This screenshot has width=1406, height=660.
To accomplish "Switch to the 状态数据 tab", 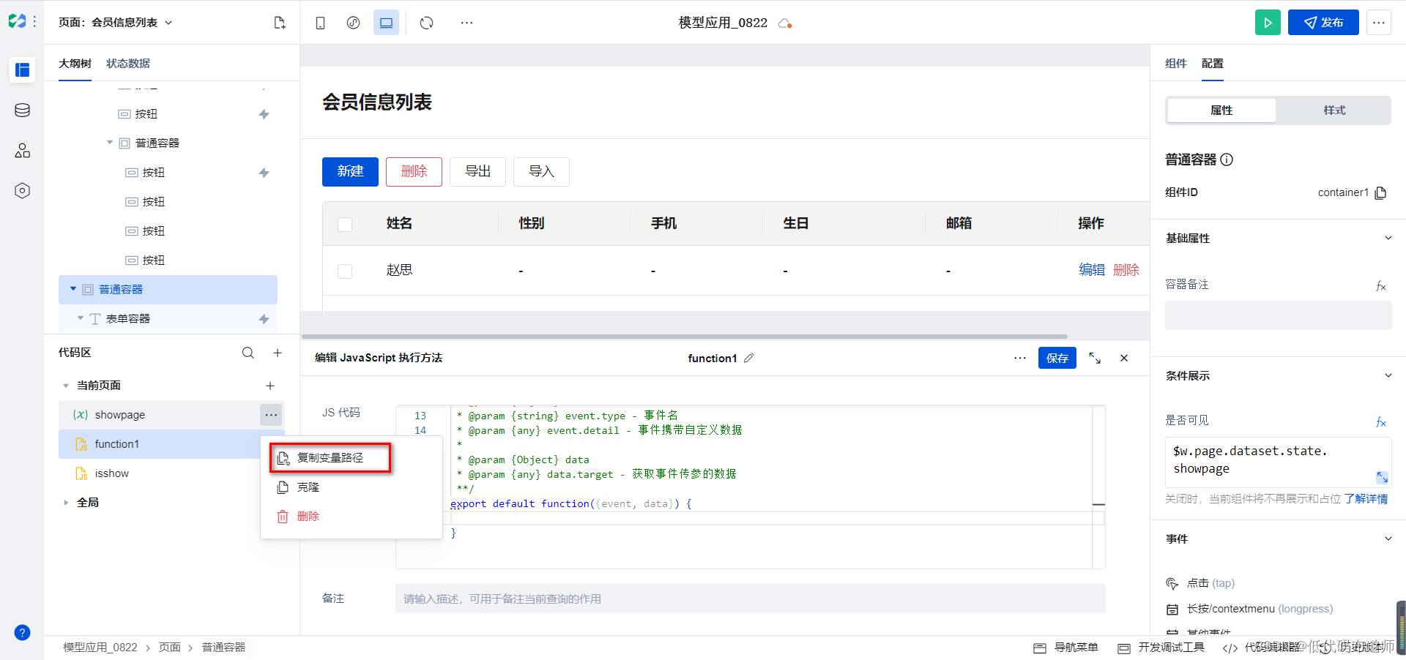I will coord(128,64).
